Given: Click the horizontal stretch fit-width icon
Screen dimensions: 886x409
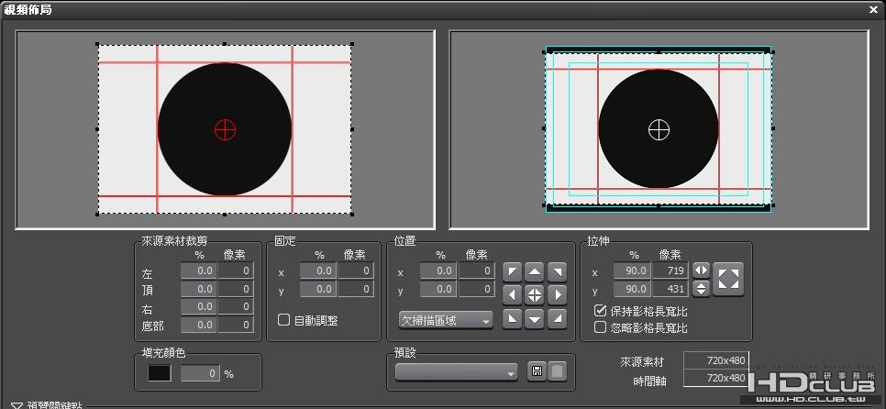Looking at the screenshot, I should tap(701, 270).
